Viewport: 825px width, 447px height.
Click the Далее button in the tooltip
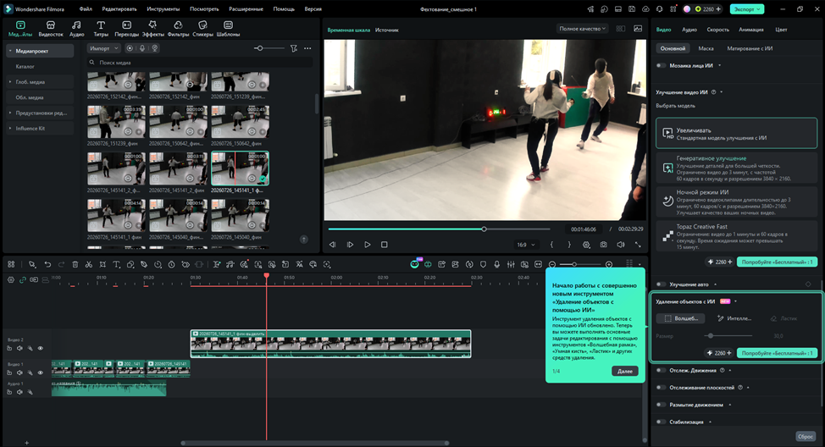(625, 372)
